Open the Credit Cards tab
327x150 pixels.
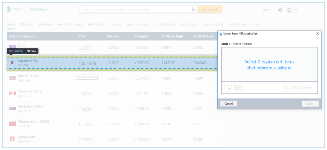tap(238, 24)
